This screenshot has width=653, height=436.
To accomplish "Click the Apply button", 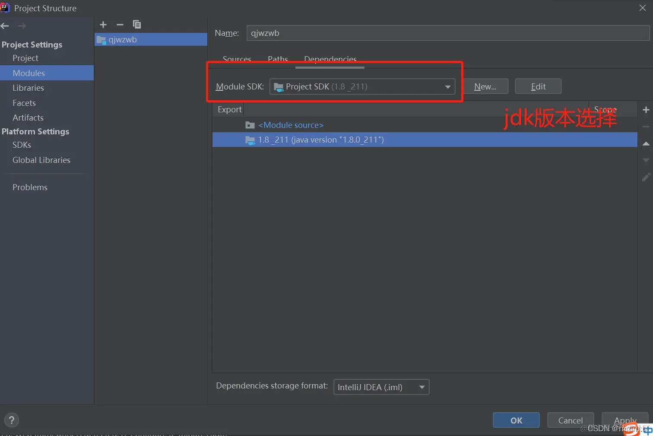I will [625, 420].
